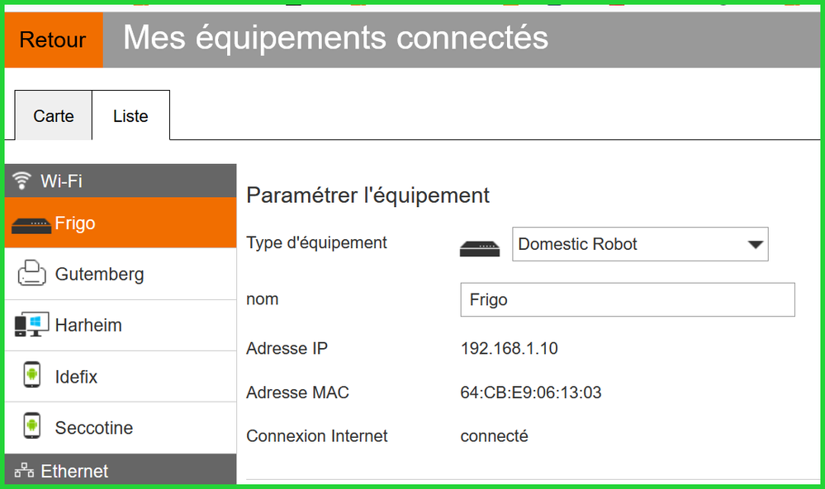Select the Liste tab
This screenshot has width=825, height=489.
tap(130, 116)
